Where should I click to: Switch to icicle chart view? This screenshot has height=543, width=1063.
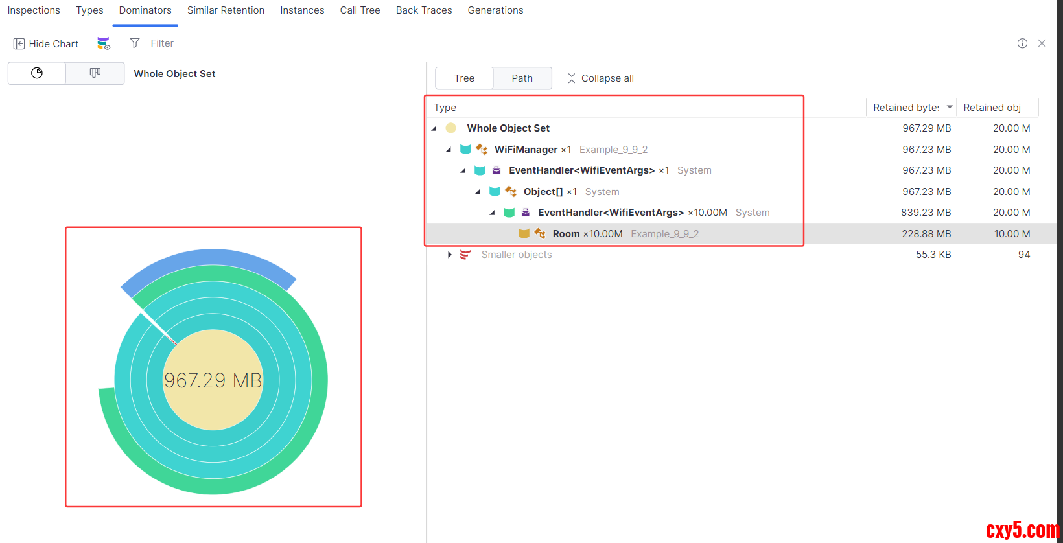pyautogui.click(x=95, y=73)
